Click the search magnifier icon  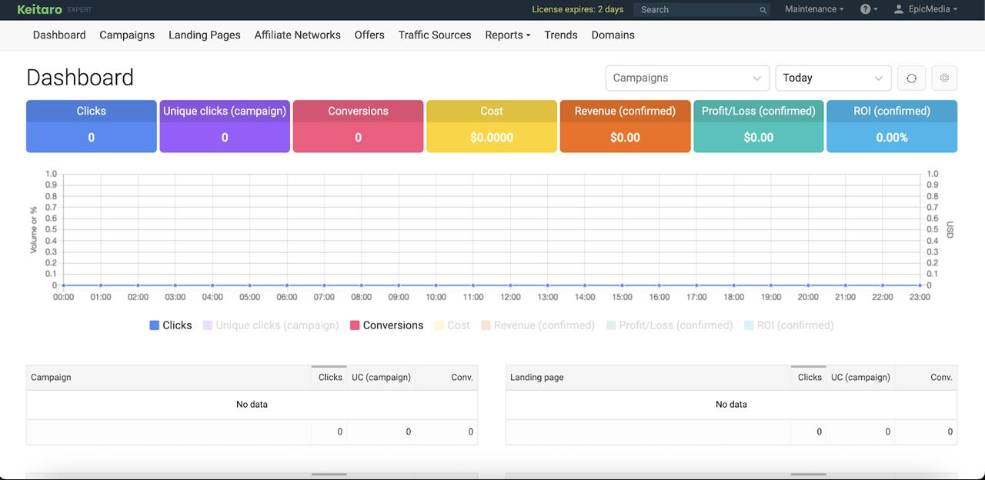coord(763,10)
